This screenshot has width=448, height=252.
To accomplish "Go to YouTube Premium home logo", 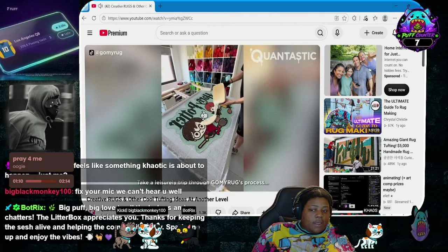I will 113,33.
